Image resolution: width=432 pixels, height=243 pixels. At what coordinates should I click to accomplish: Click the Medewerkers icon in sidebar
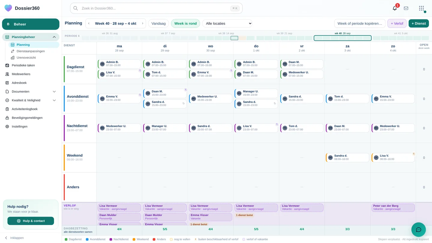pyautogui.click(x=7, y=74)
